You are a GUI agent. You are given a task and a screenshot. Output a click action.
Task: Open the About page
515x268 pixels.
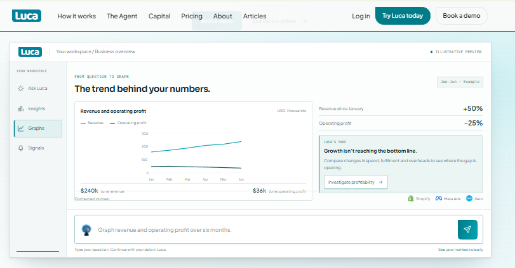point(222,16)
